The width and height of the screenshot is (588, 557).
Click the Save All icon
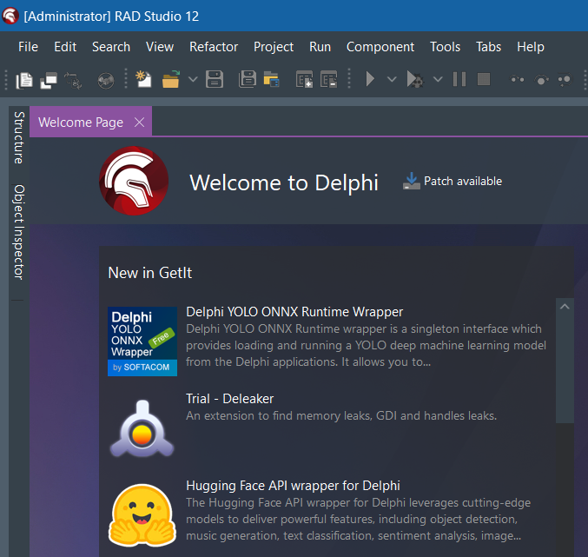[248, 79]
